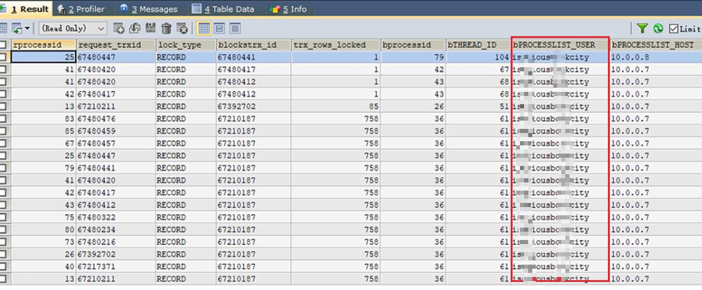Select the checkbox of the rprocessid 83 row
702x290 pixels.
(4, 119)
